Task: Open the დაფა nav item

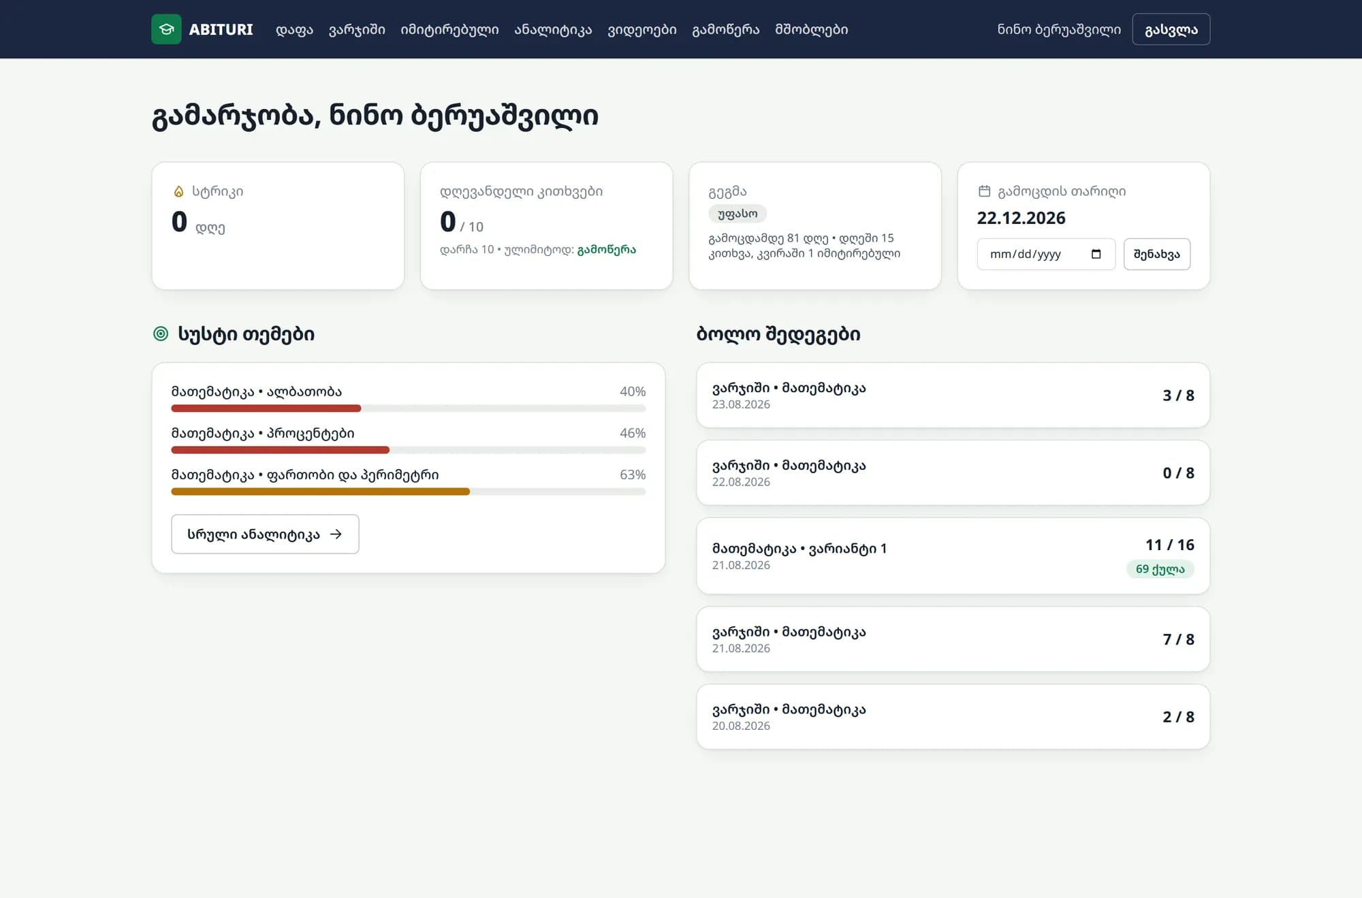Action: 294,29
